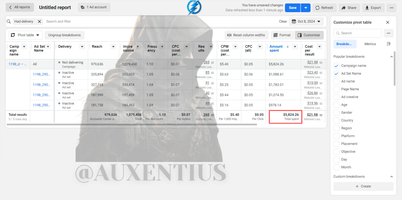Go back to All reports
Image resolution: width=402 pixels, height=200 pixels.
[x=20, y=7]
